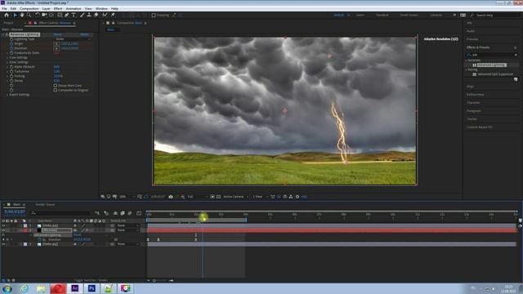Select the Brush tool
The width and height of the screenshot is (523, 294).
(x=82, y=15)
